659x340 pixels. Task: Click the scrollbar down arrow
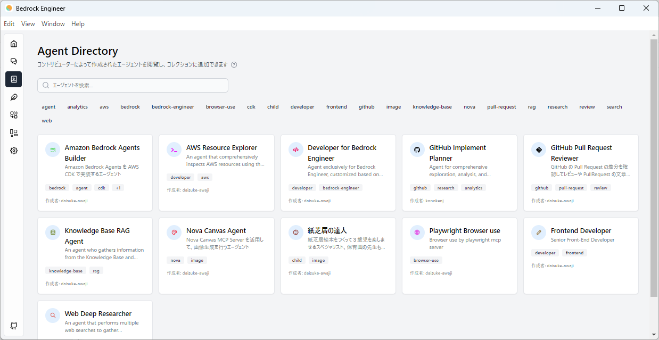pyautogui.click(x=654, y=335)
